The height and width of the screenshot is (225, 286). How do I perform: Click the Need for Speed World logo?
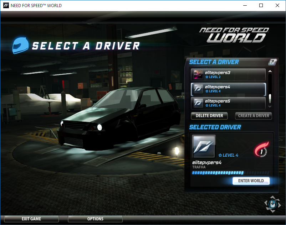(234, 35)
